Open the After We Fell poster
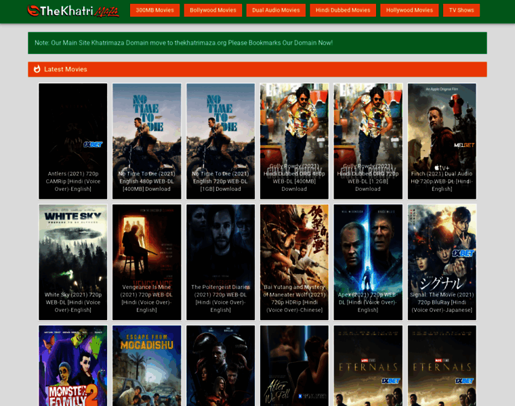This screenshot has height=406, width=515. [294, 365]
